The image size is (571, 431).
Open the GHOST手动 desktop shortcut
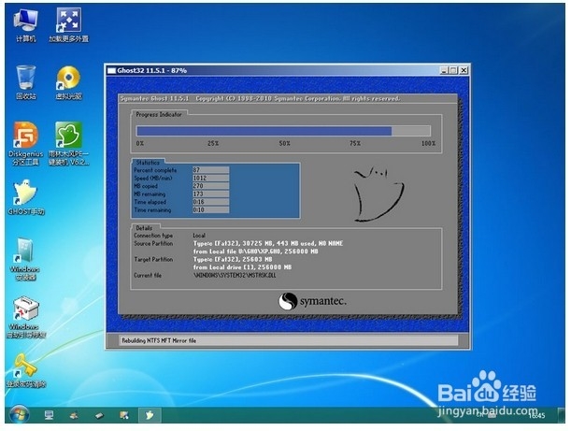click(x=26, y=197)
